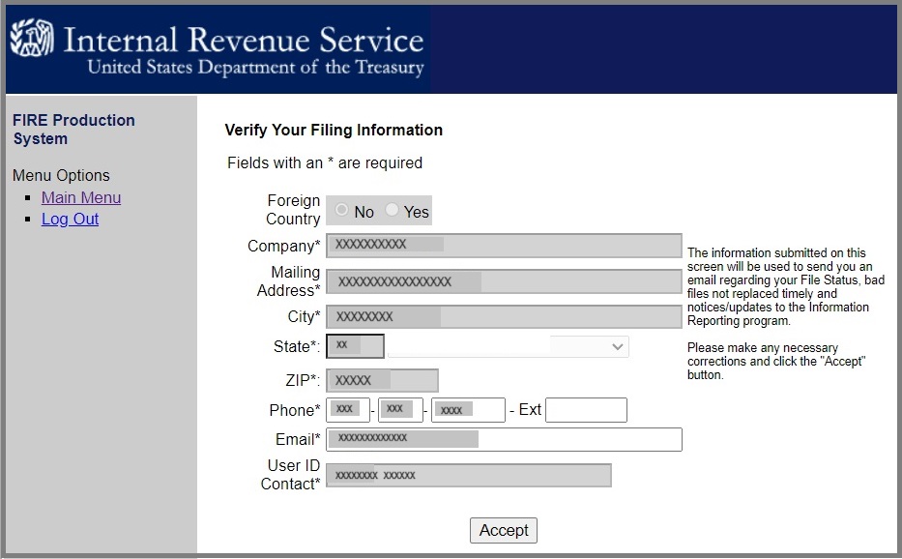Click the Log Out link
Viewport: 902px width, 559px height.
[x=70, y=219]
